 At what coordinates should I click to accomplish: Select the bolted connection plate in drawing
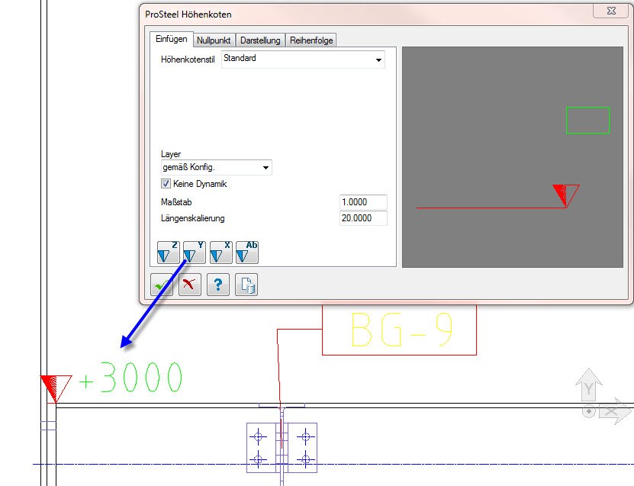tap(282, 448)
